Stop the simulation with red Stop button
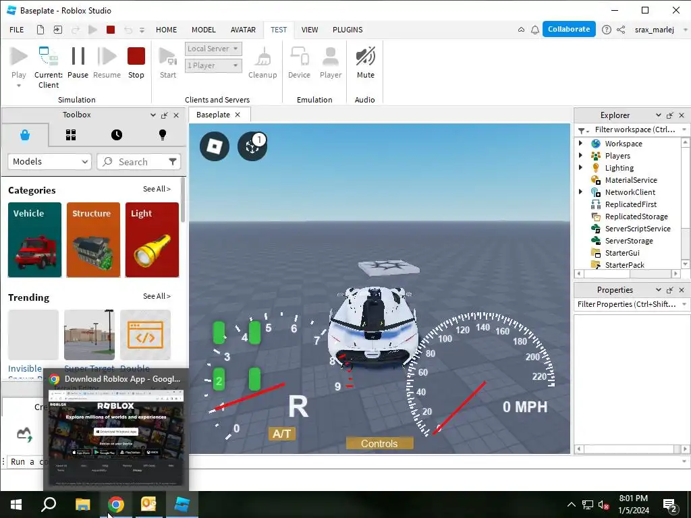The width and height of the screenshot is (691, 518). (136, 57)
